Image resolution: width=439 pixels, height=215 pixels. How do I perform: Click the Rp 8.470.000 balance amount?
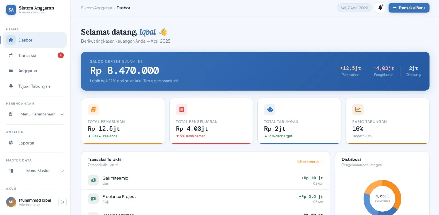pyautogui.click(x=125, y=71)
